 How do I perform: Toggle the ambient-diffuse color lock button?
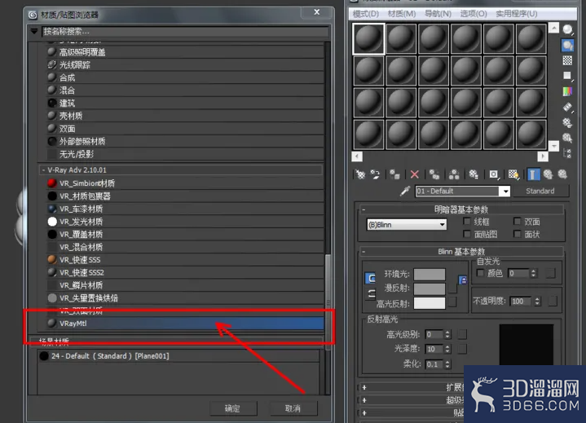pos(370,279)
